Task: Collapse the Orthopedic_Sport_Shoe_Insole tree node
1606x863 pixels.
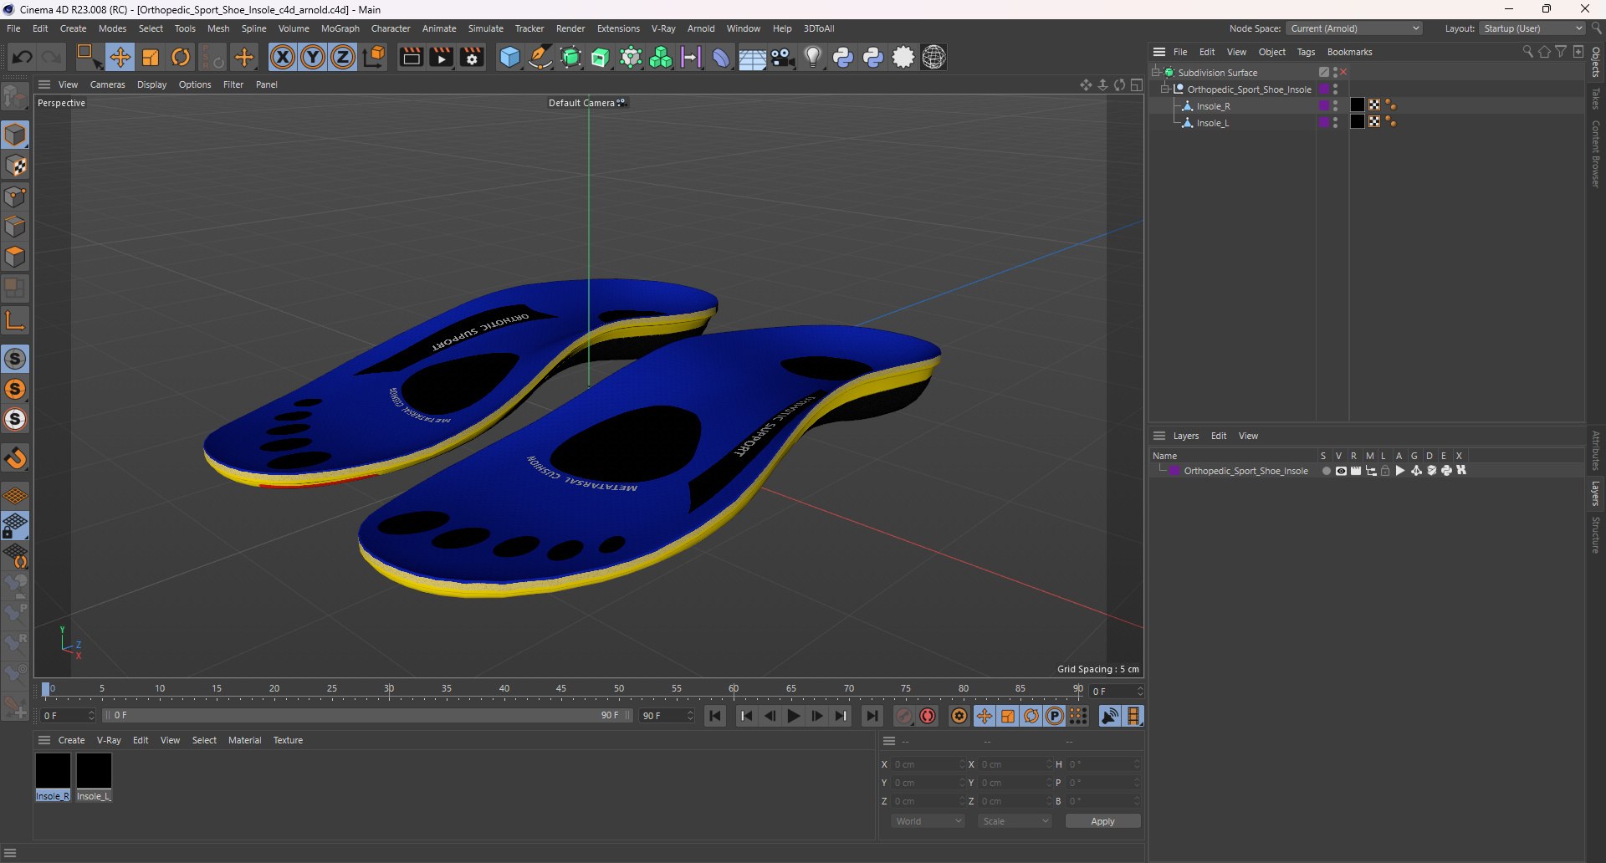Action: pyautogui.click(x=1164, y=89)
